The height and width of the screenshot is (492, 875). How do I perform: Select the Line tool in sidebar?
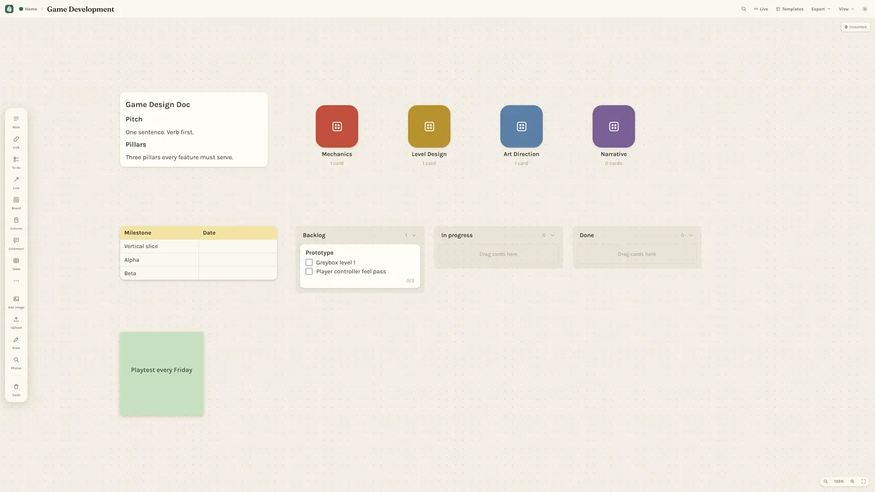(x=16, y=183)
